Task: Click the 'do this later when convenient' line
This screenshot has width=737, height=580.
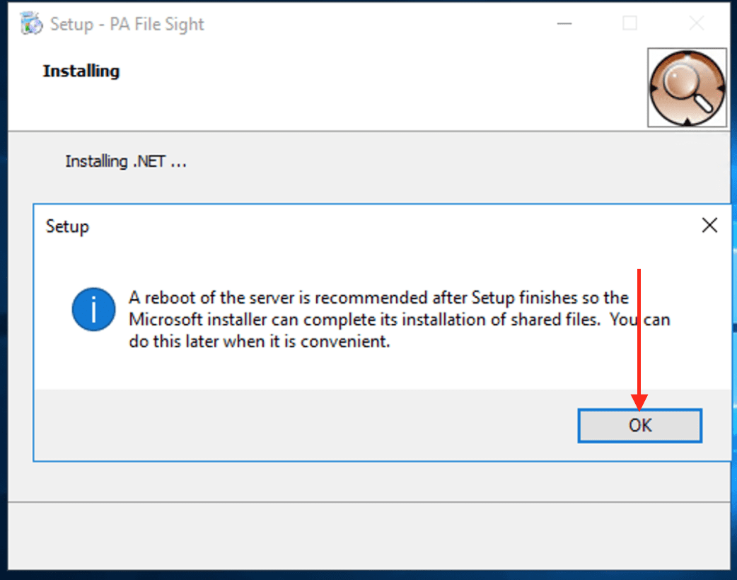Action: tap(259, 342)
